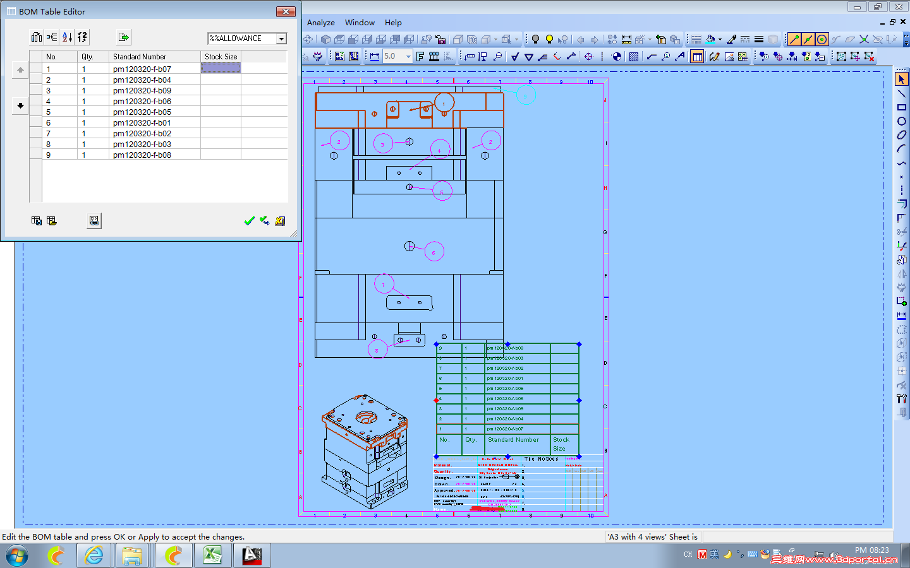Viewport: 910px width, 568px height.
Task: Click the column configuration icon in BOM editor
Action: pos(37,37)
